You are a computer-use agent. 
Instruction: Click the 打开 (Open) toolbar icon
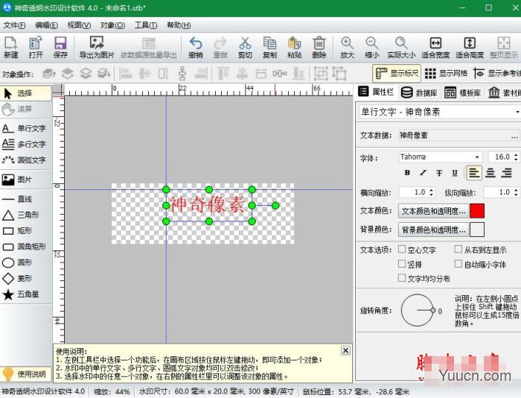coord(36,48)
